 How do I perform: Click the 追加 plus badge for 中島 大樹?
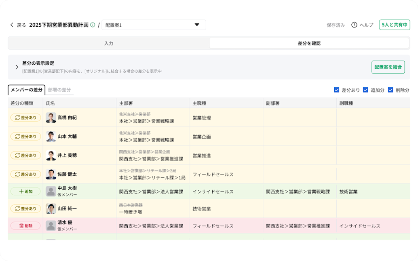(x=25, y=191)
